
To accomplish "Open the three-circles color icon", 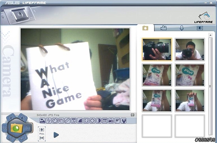I will [x=111, y=121].
